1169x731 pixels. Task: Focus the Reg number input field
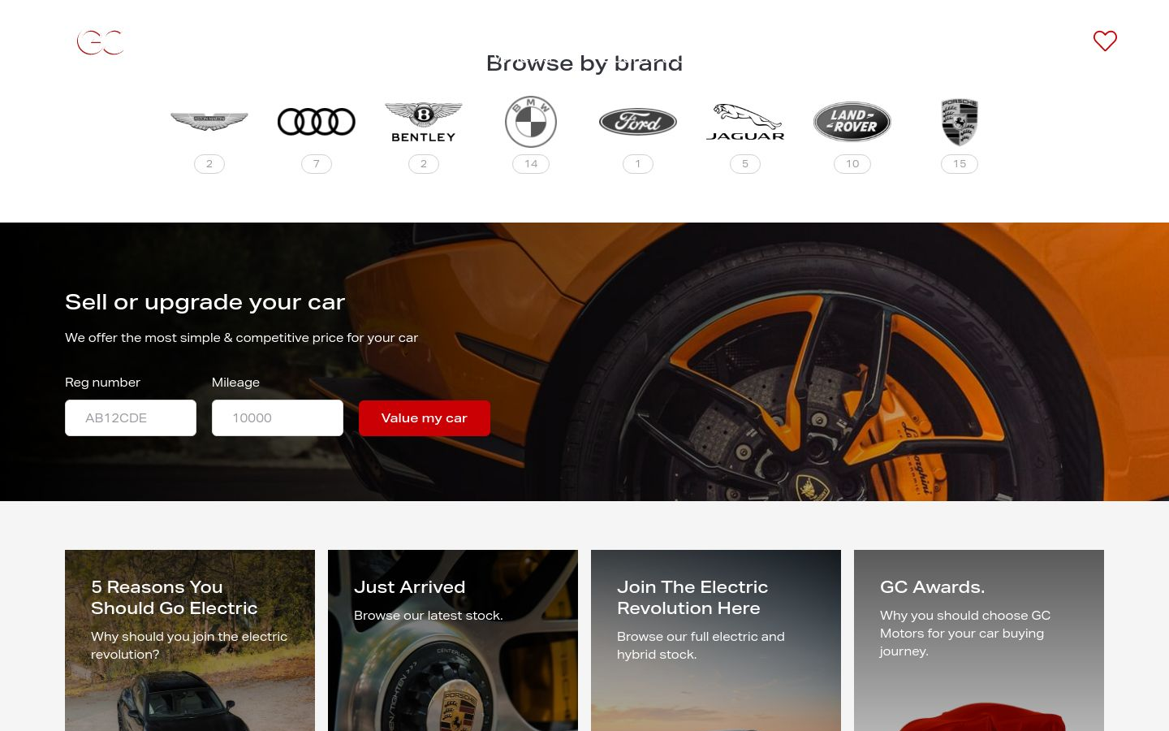[x=131, y=418]
